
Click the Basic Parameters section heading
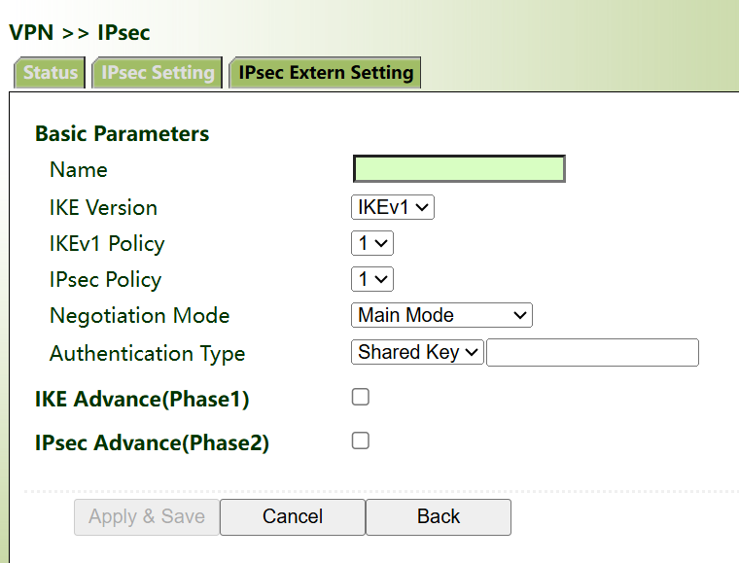pyautogui.click(x=123, y=134)
